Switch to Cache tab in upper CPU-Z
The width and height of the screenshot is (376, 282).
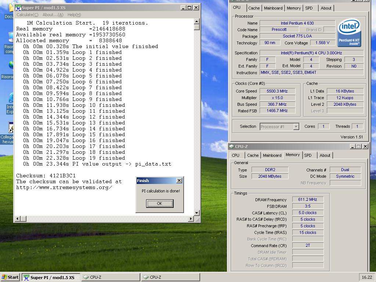point(254,8)
